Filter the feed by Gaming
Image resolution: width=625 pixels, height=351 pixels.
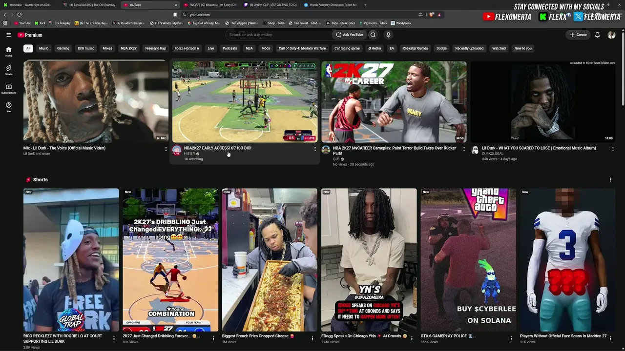(63, 48)
